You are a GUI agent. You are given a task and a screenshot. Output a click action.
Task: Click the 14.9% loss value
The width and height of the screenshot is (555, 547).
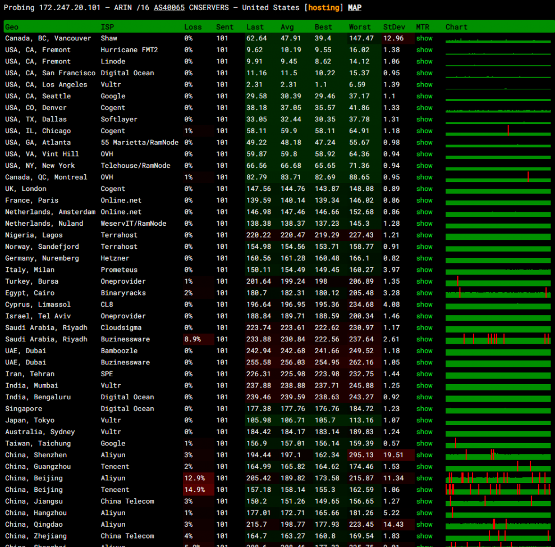pyautogui.click(x=194, y=490)
